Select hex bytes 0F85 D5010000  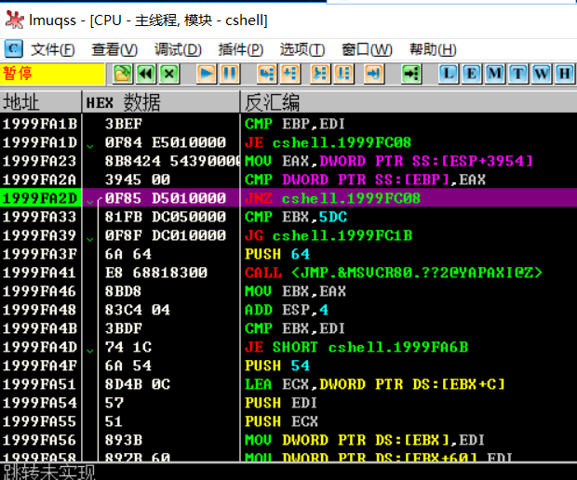pos(166,198)
